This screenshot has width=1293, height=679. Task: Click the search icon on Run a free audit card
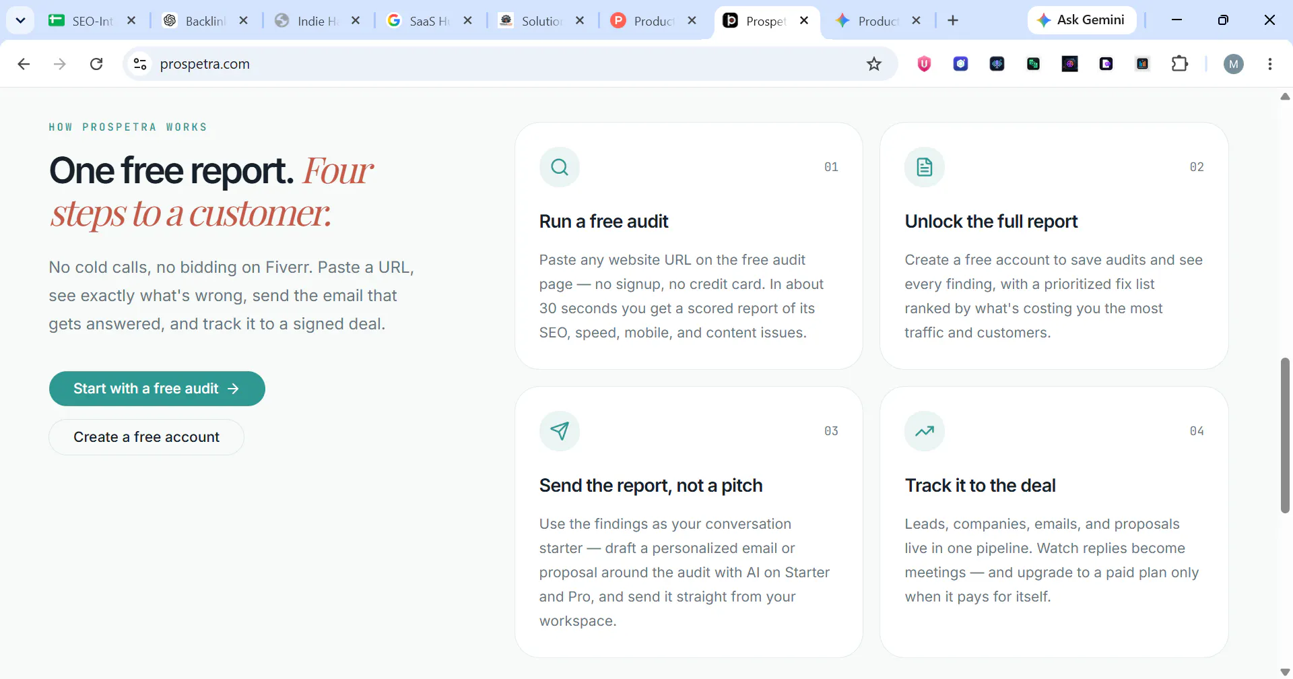point(560,167)
